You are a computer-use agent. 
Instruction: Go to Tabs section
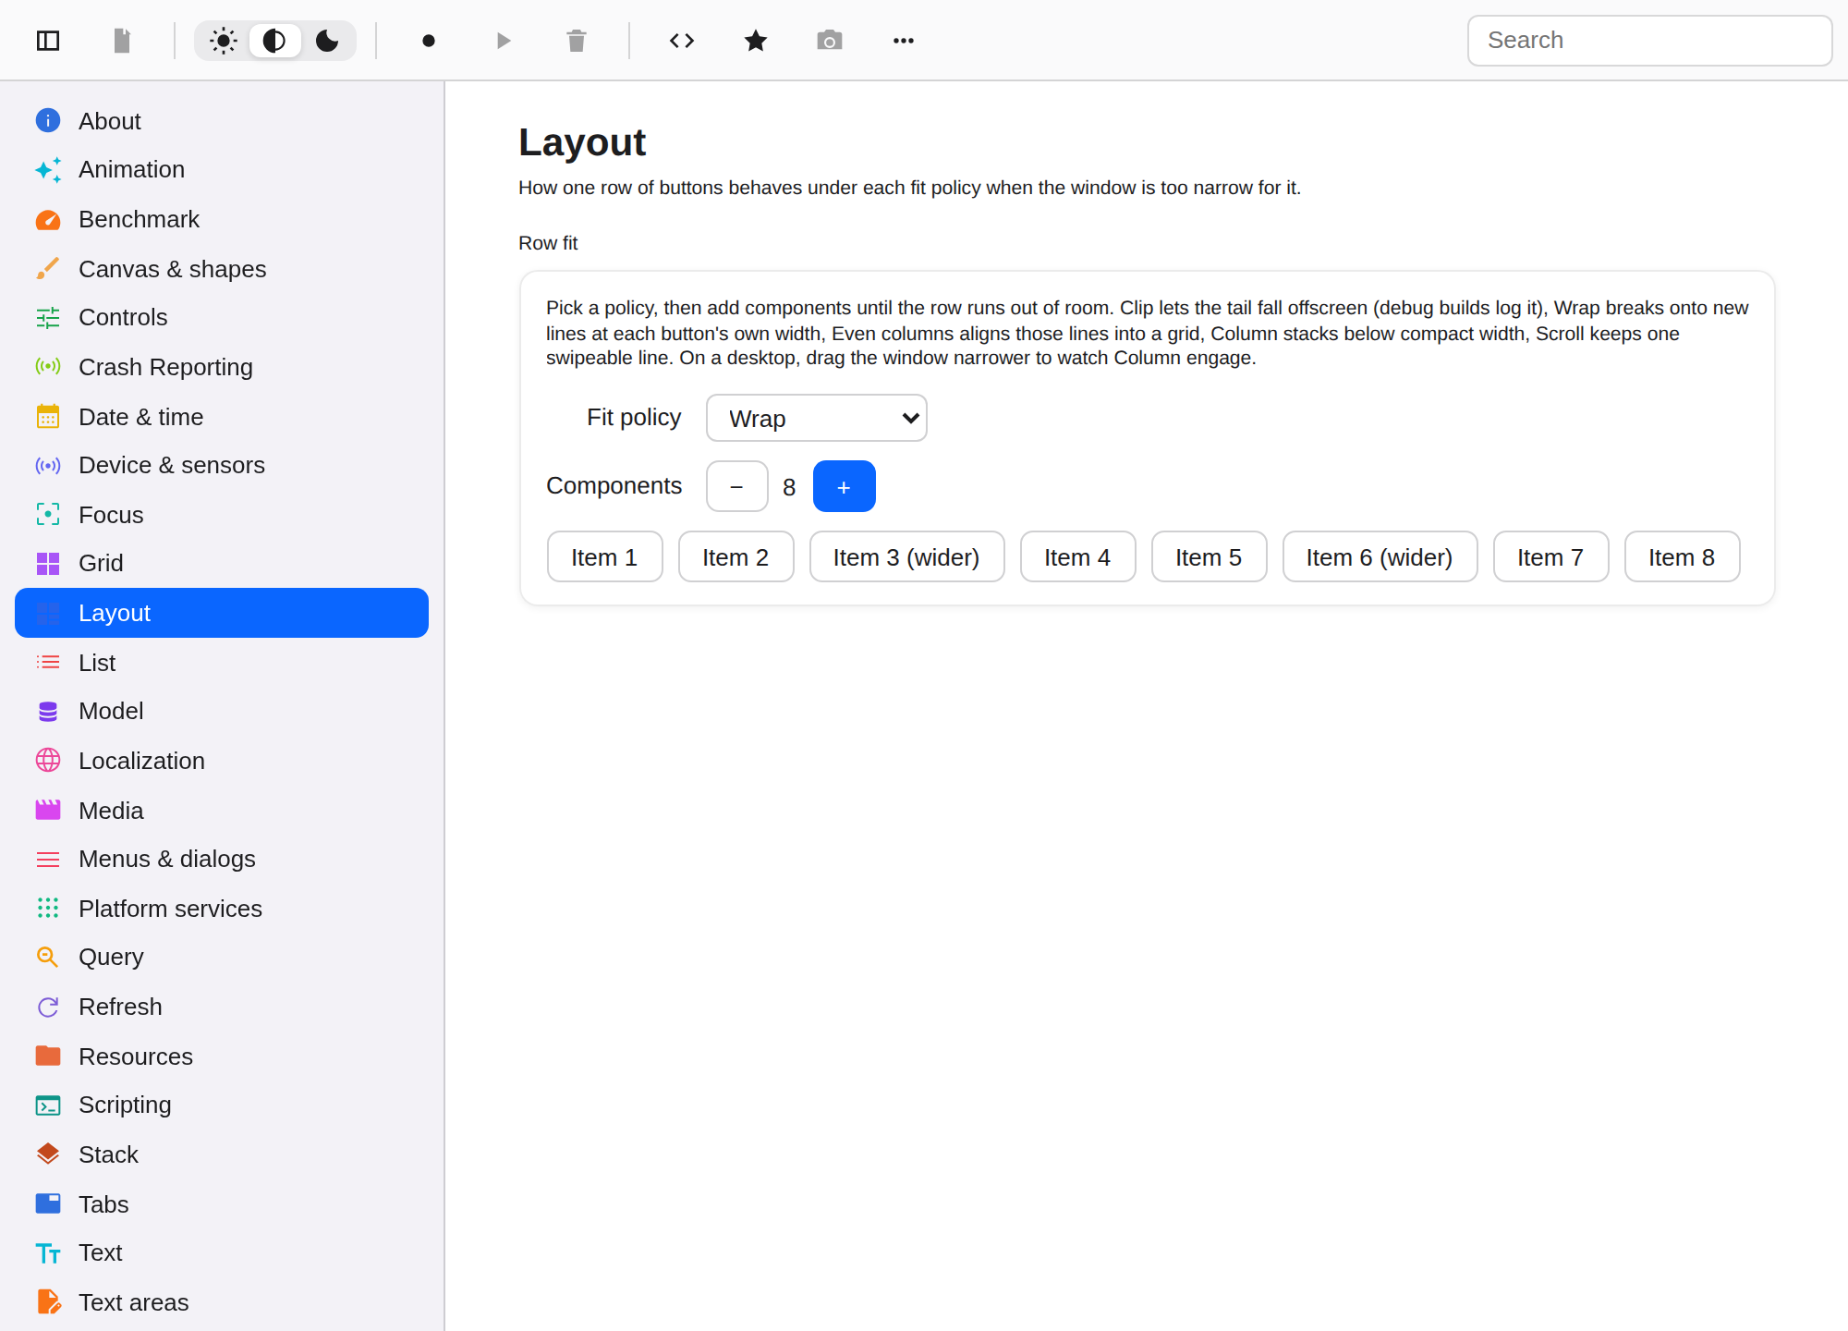[x=222, y=1204]
